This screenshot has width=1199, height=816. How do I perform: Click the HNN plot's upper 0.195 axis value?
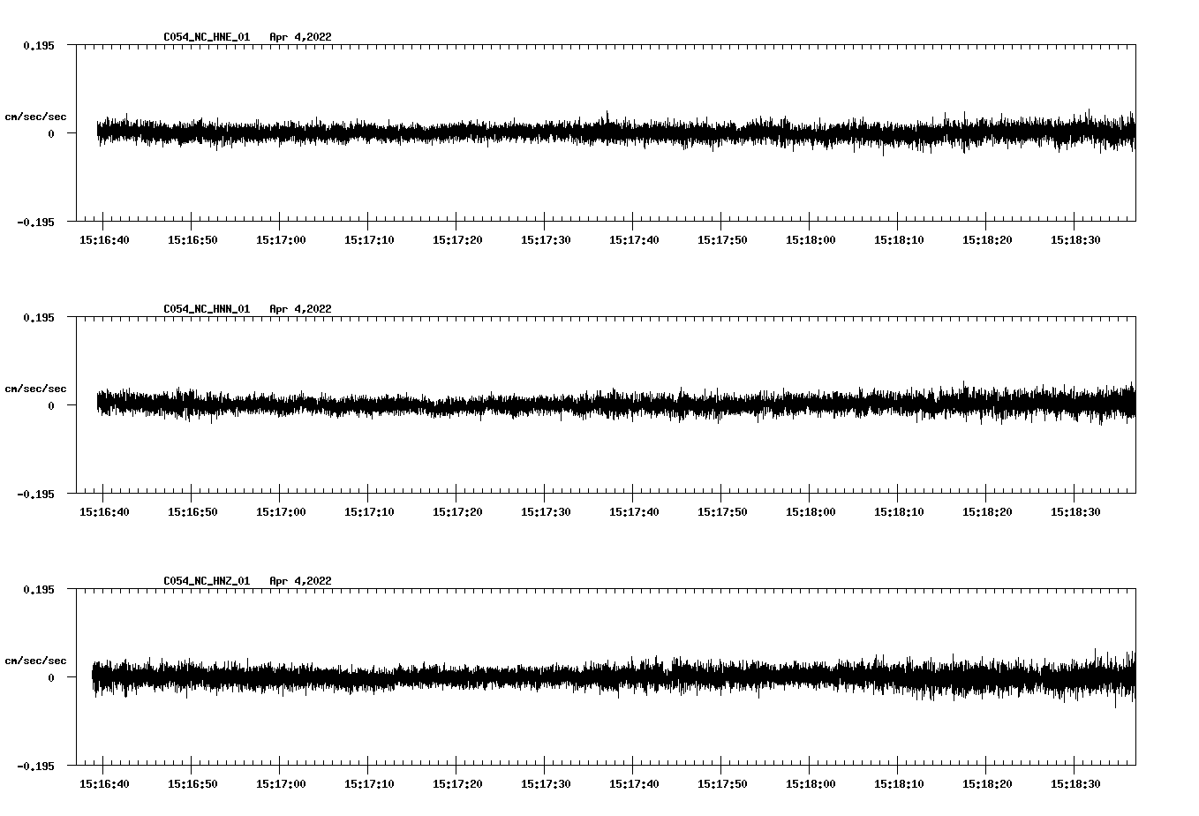click(x=38, y=317)
